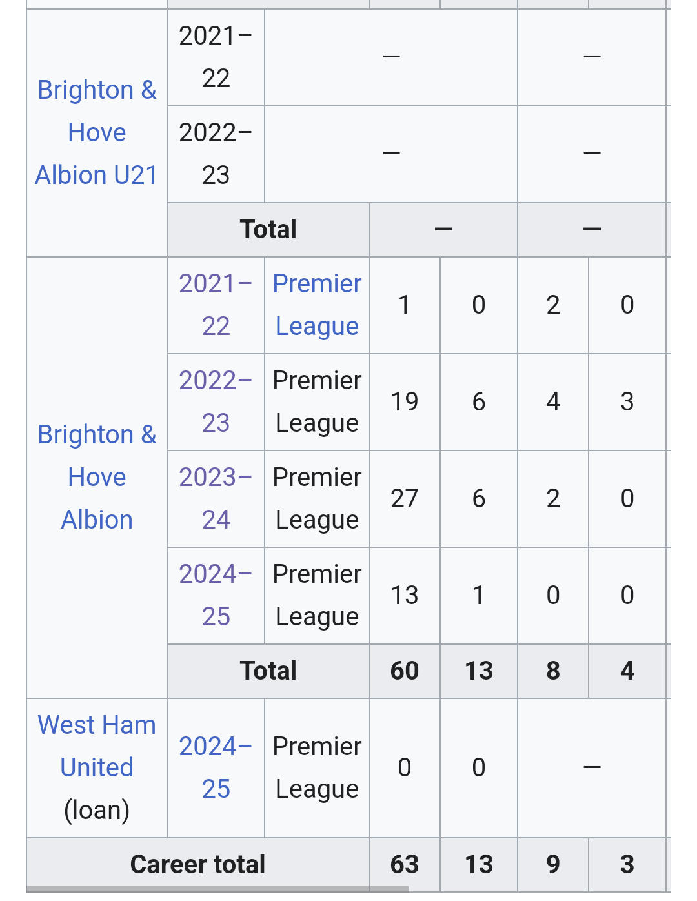Screen dimensions: 697x901
Task: Open the Brighton & Hove Albion club link
Action: pos(97,477)
